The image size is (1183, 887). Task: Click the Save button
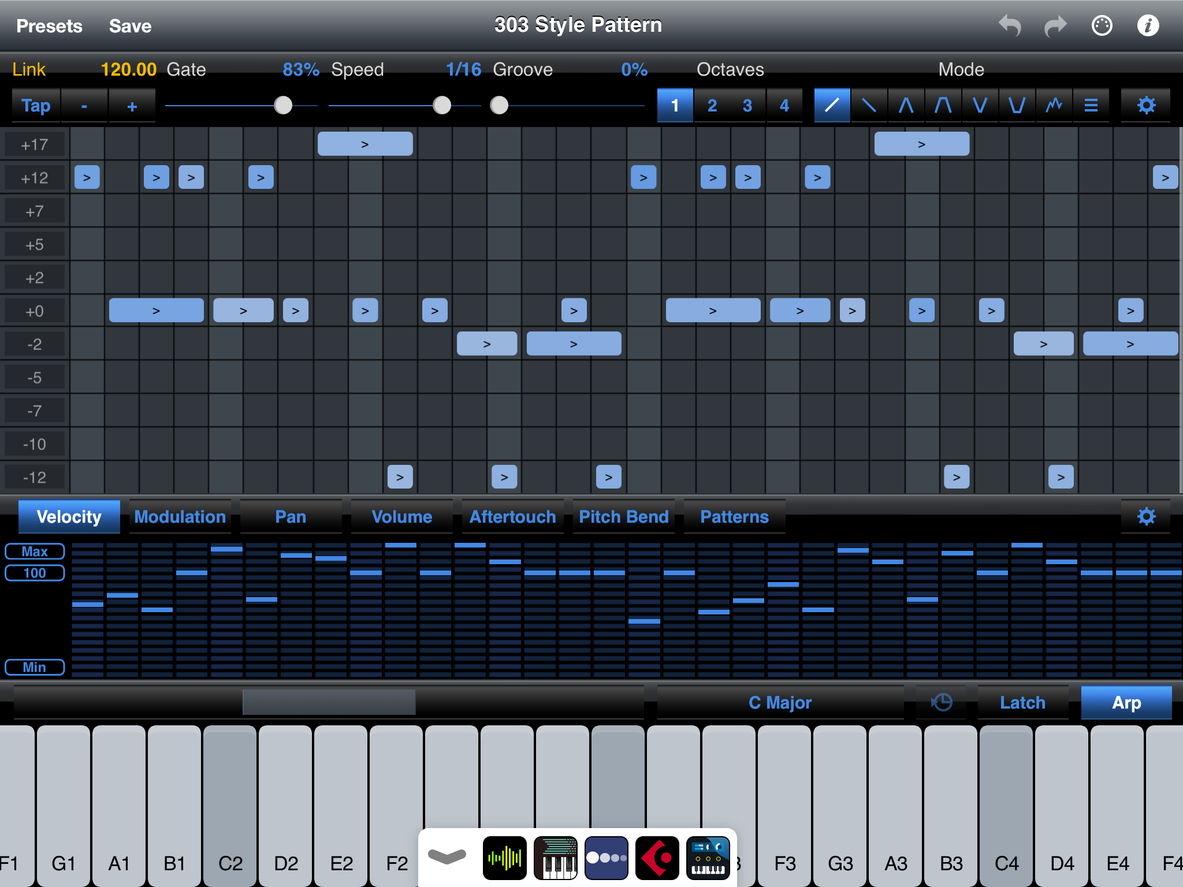click(x=130, y=26)
